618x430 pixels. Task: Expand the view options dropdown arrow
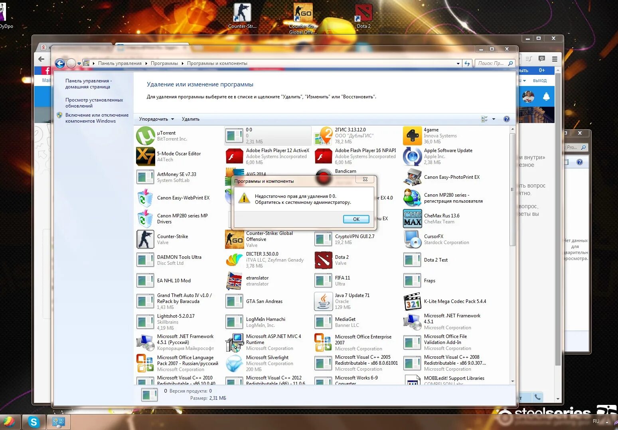pyautogui.click(x=494, y=119)
